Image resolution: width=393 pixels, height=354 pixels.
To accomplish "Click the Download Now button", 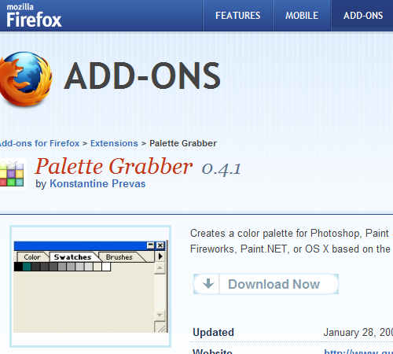I will coord(266,284).
